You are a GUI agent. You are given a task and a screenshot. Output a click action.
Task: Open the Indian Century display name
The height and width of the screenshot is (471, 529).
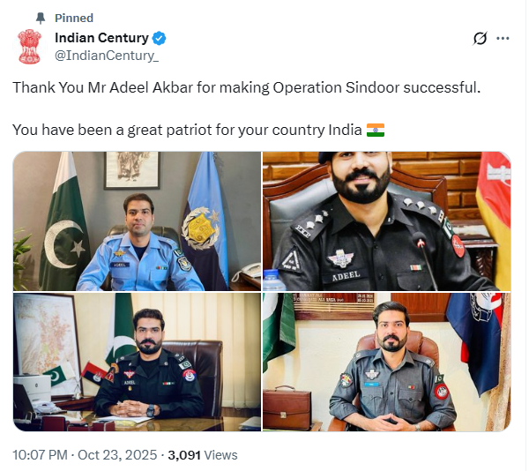pyautogui.click(x=101, y=38)
